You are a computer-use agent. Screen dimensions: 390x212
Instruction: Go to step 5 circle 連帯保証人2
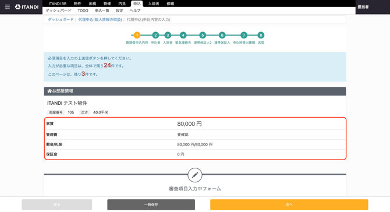[203, 35]
